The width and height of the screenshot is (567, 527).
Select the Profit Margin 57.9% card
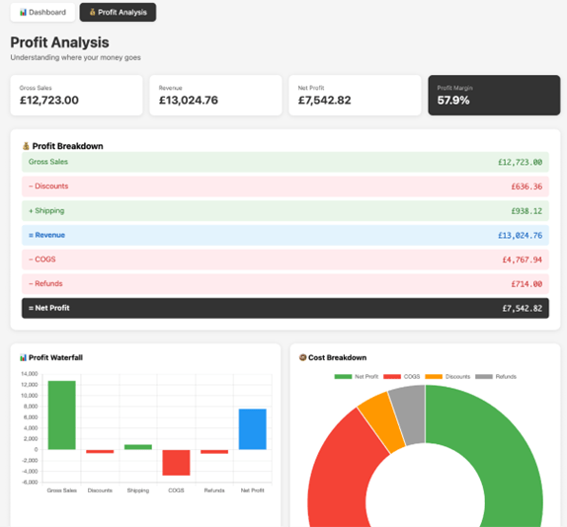(494, 96)
